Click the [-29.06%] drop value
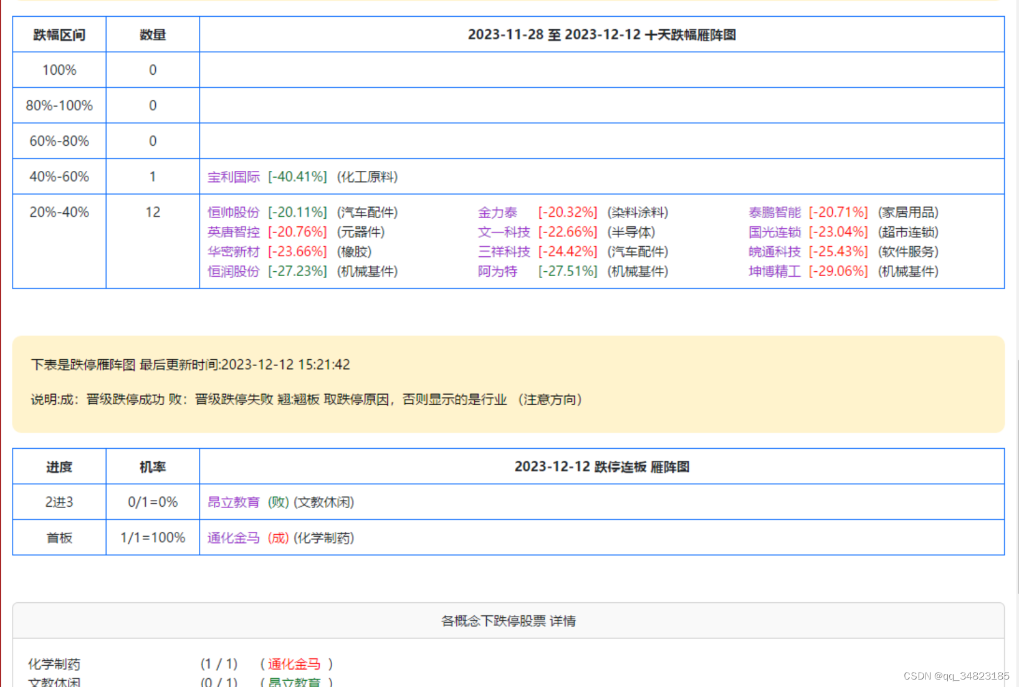1019x687 pixels. pos(838,271)
